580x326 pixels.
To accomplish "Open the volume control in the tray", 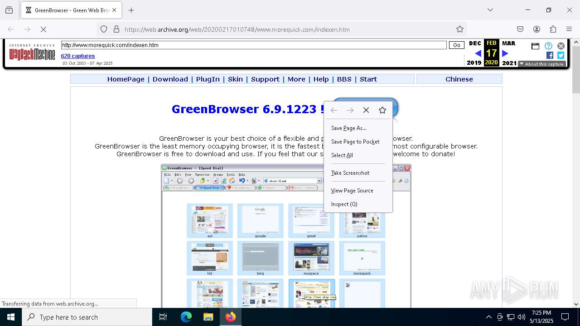I will point(522,317).
